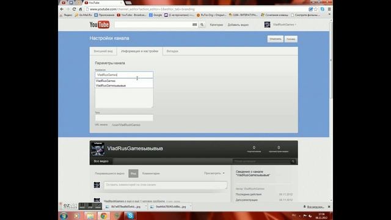Open the VladRushGames account dropdown
Image resolution: width=391 pixels, height=220 pixels.
click(285, 24)
